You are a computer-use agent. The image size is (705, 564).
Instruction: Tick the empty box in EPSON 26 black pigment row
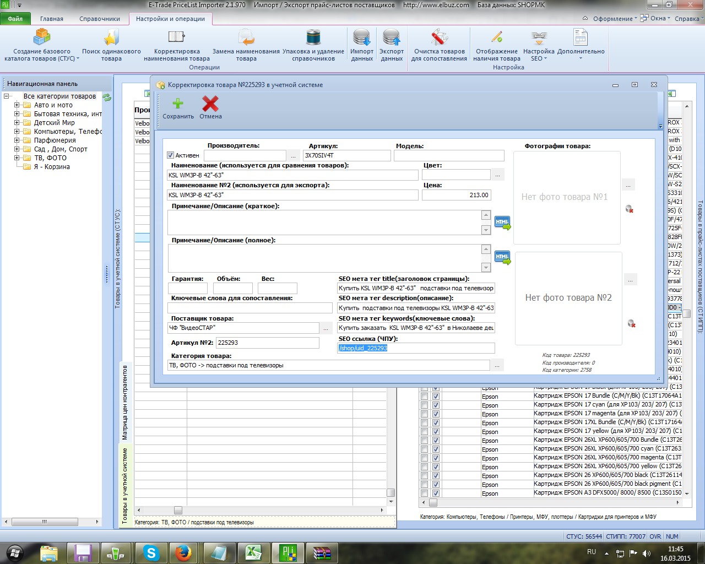[x=424, y=484]
